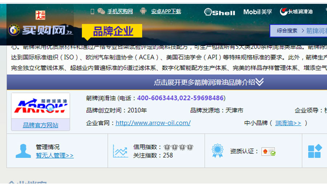Click the blue award ribbon icon
The width and height of the screenshot is (327, 185).
218,150
